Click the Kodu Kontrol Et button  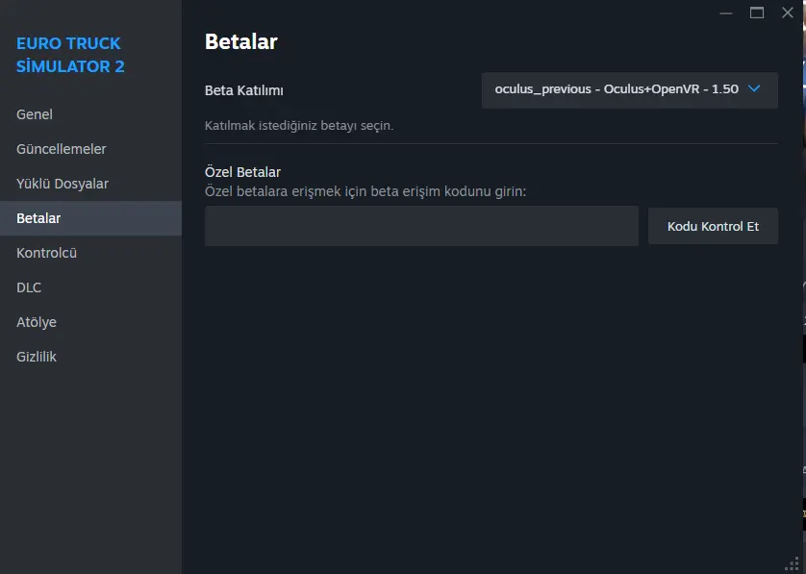[713, 226]
